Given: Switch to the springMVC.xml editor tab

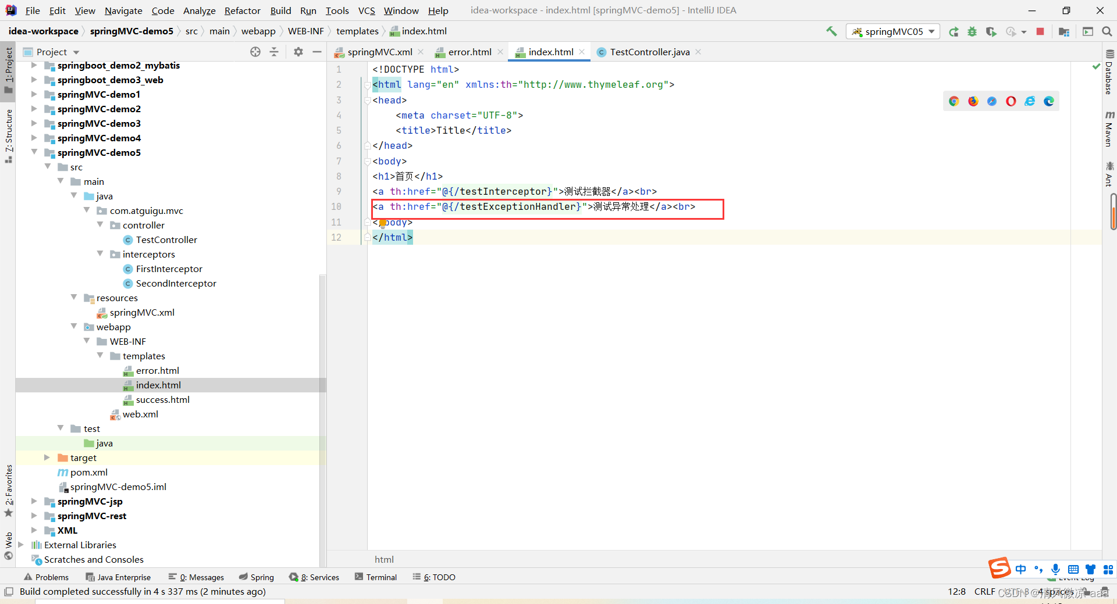Looking at the screenshot, I should tap(379, 52).
